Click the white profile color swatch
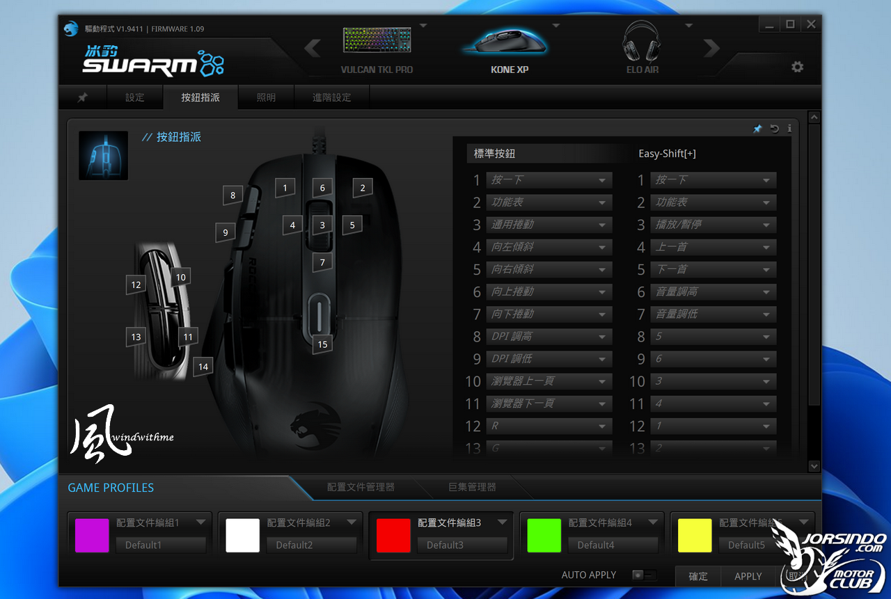Viewport: 891px width, 599px height. (243, 536)
